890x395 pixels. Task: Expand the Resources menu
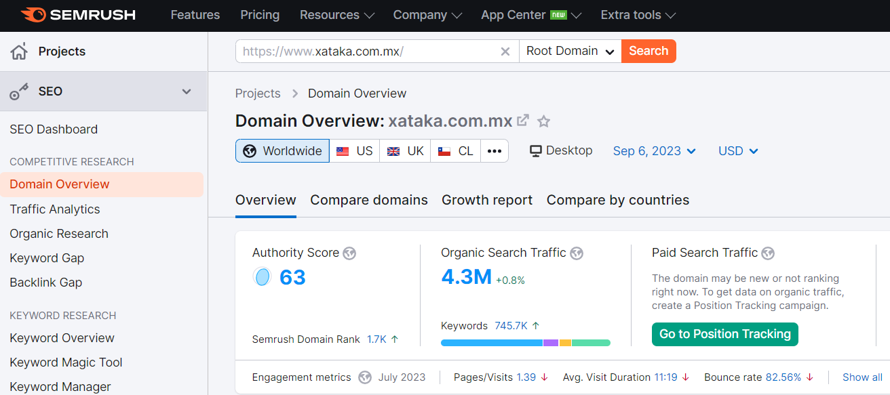click(x=337, y=15)
